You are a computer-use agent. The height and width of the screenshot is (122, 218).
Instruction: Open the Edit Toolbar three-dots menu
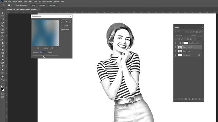pyautogui.click(x=2, y=83)
